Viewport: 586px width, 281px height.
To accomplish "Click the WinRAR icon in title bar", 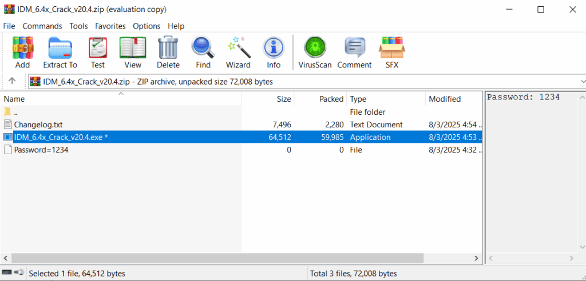I will [9, 9].
